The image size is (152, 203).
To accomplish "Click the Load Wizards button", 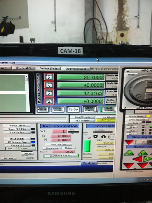I will (82, 117).
